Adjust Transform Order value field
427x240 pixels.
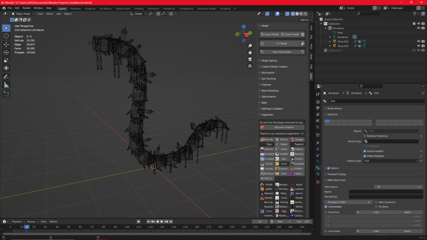(348, 202)
